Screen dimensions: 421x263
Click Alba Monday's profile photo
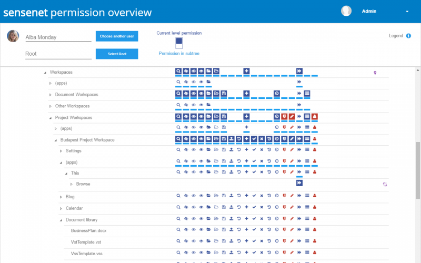point(13,36)
